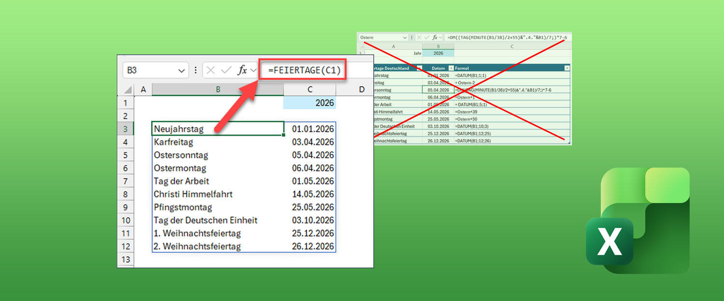Select row header 10 in the large sheet
724x301 pixels.
click(126, 220)
